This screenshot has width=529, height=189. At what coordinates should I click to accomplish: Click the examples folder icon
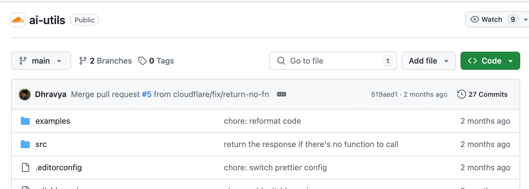pyautogui.click(x=25, y=121)
